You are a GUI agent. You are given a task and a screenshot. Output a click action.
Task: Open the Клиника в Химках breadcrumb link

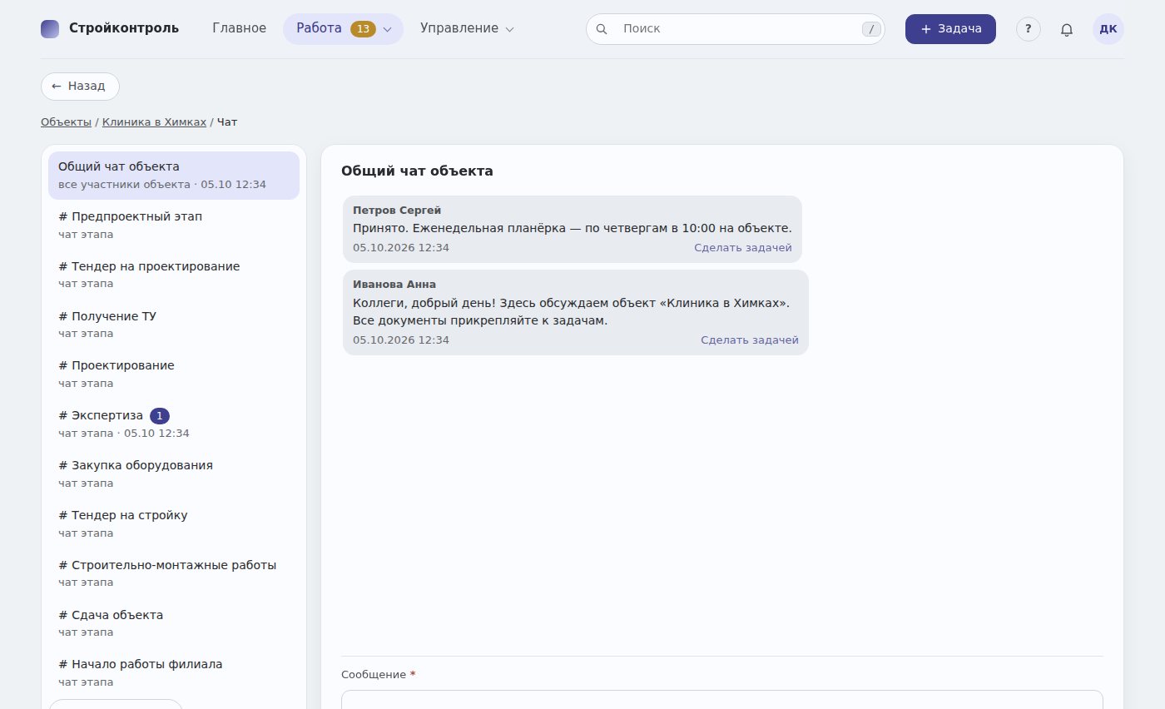click(154, 122)
